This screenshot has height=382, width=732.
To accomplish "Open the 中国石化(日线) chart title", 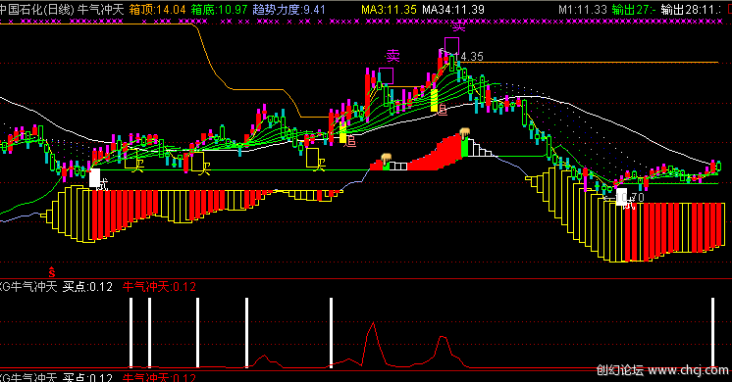I will [x=37, y=10].
